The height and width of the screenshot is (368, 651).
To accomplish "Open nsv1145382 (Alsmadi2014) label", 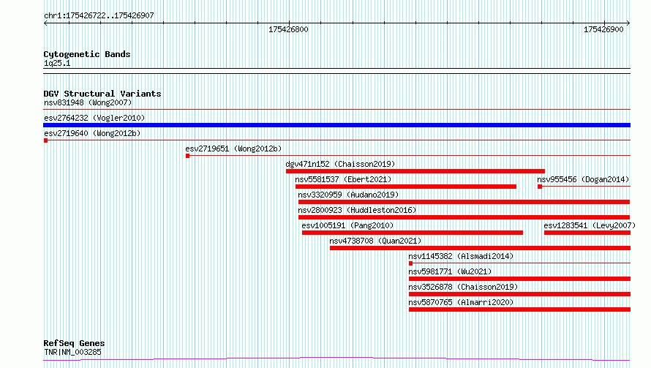I will coord(461,256).
